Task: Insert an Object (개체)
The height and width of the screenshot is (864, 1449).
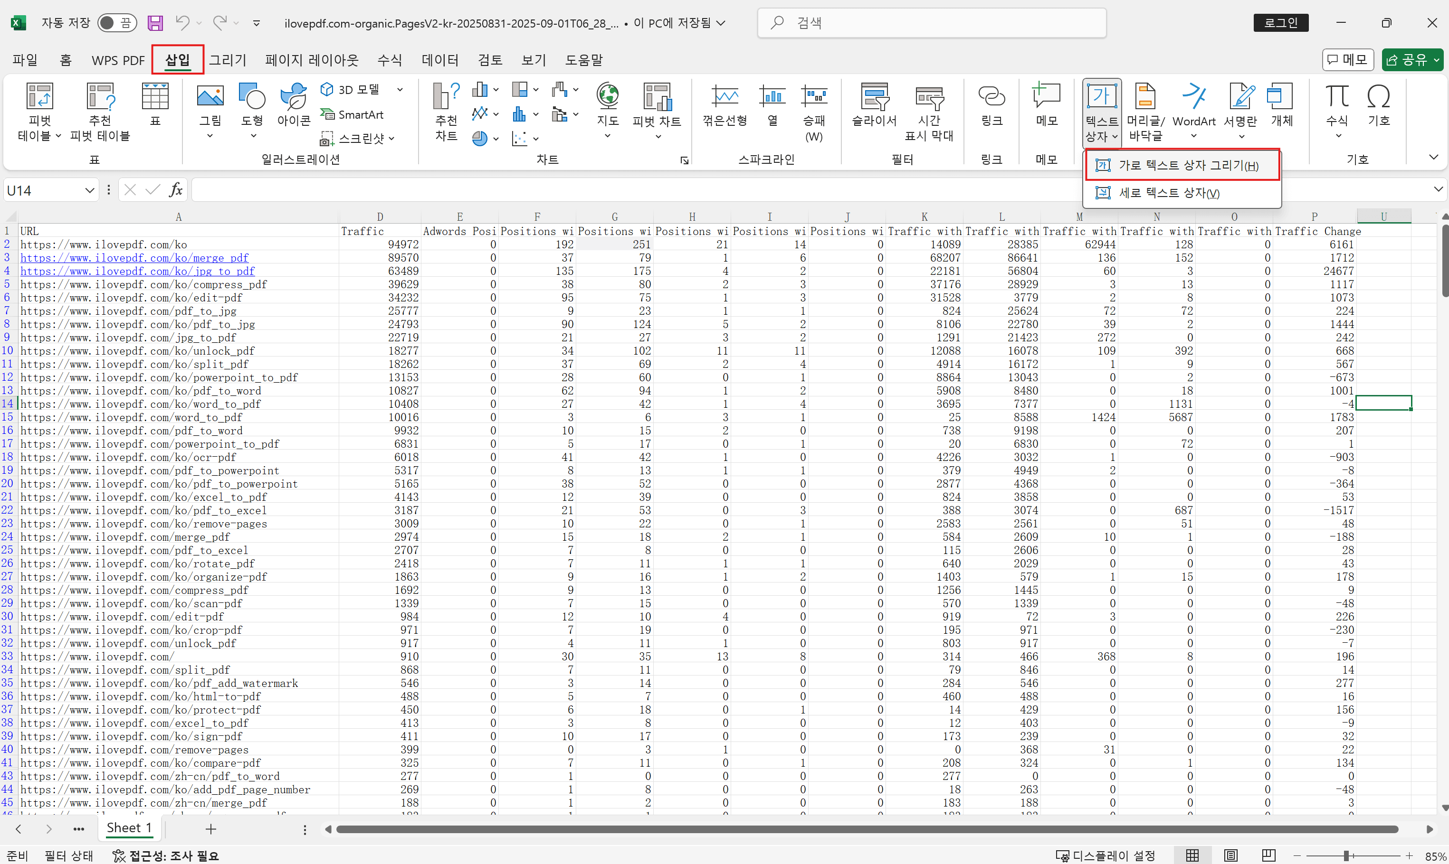Action: [1282, 105]
